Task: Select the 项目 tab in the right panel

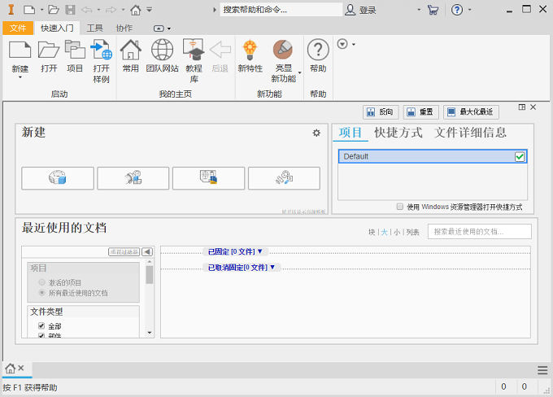Action: pyautogui.click(x=351, y=133)
